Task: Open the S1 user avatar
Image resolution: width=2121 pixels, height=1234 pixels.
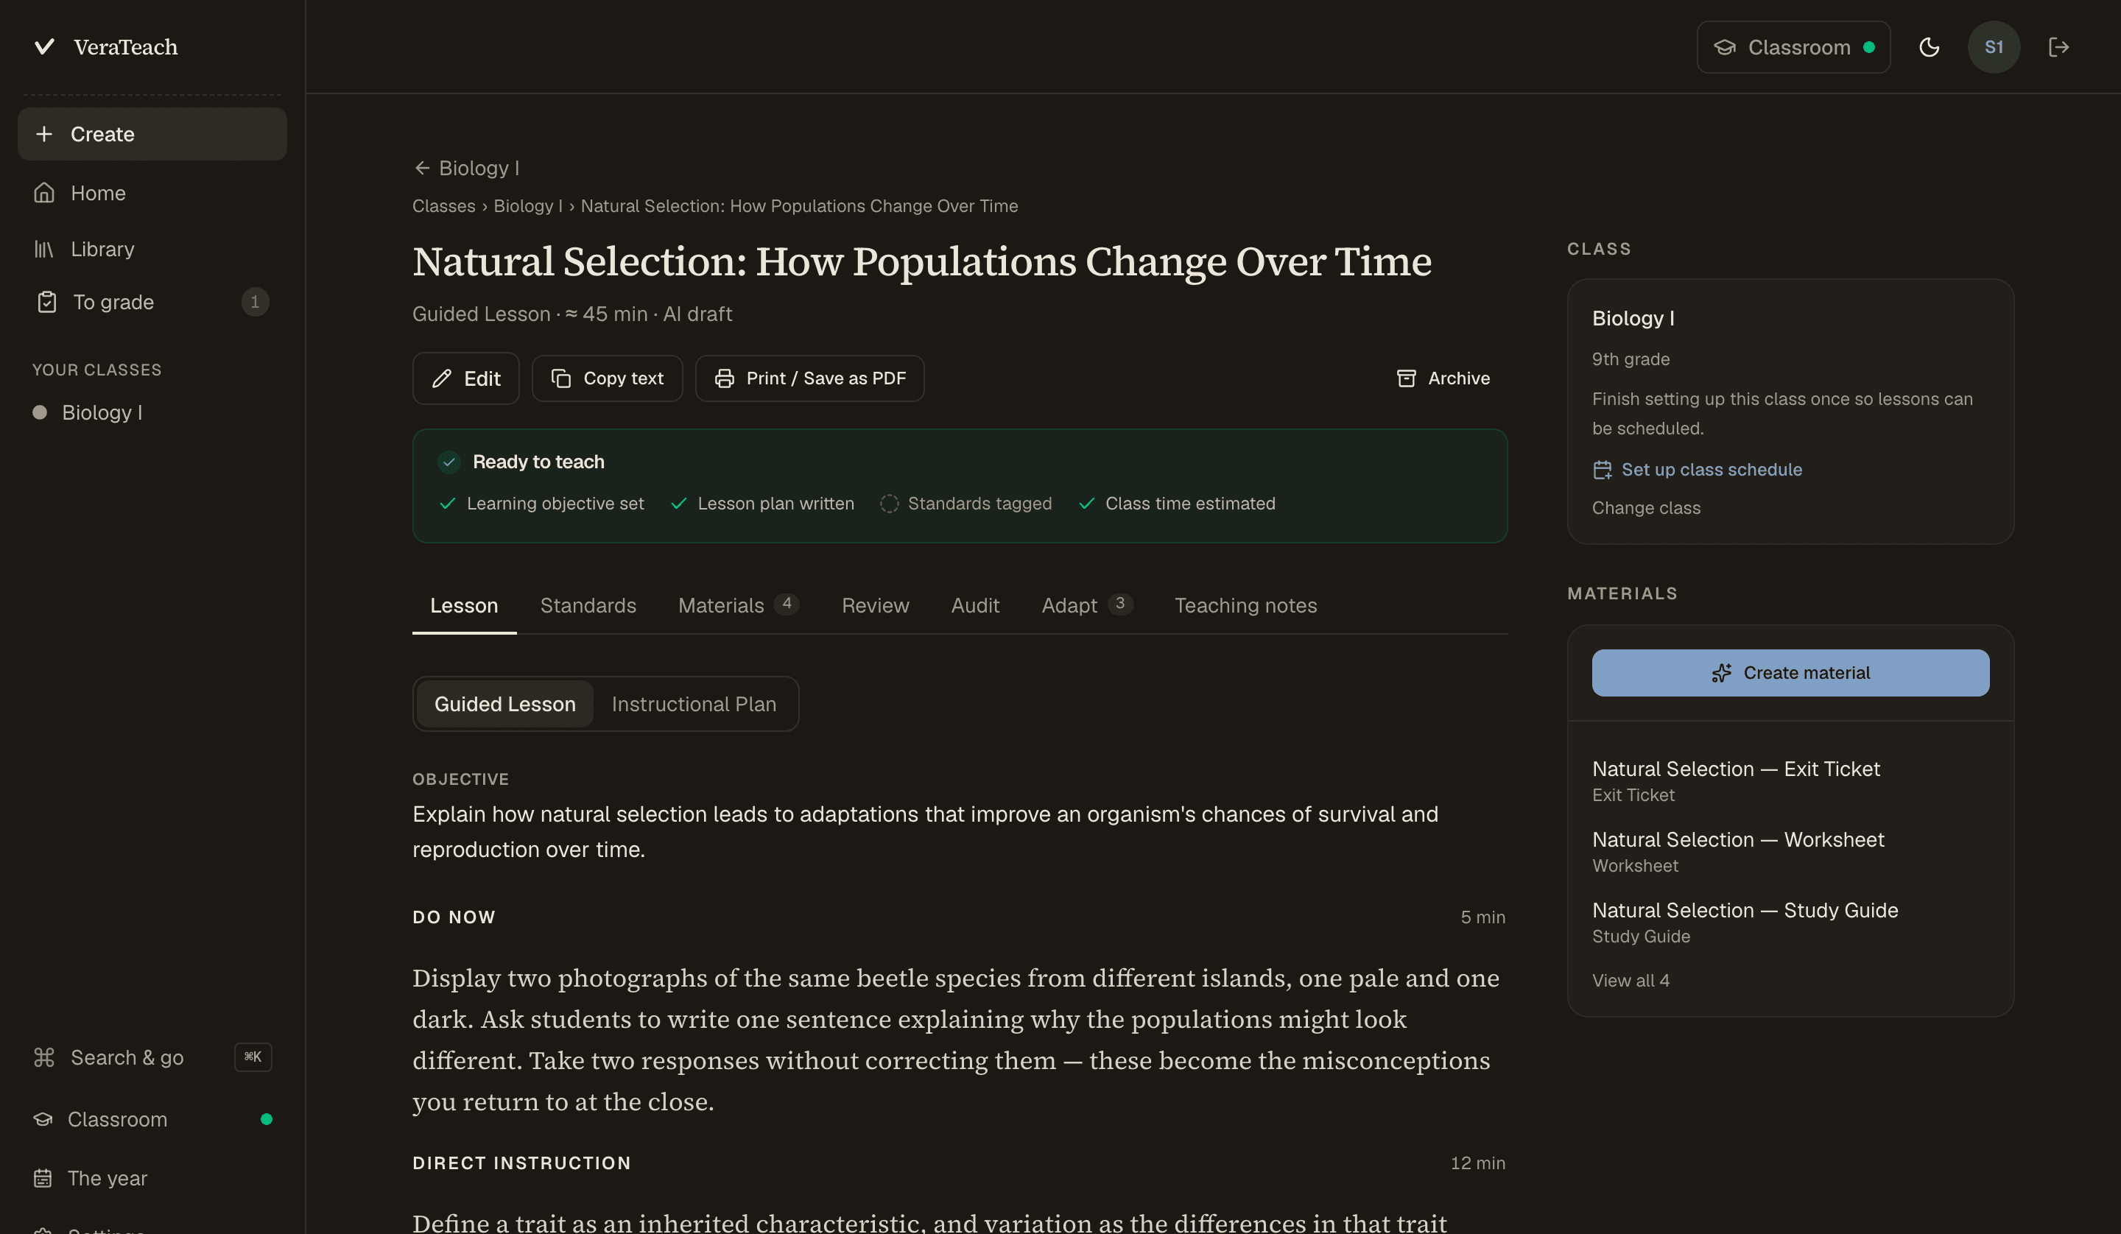Action: point(1993,47)
